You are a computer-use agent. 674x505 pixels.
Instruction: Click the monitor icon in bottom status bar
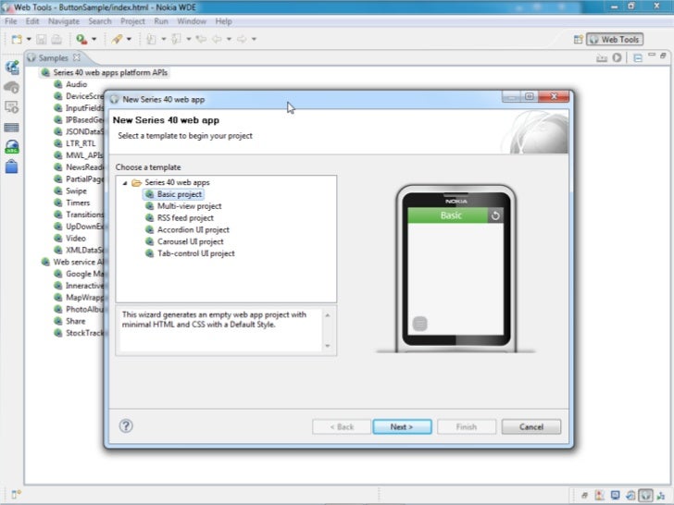[615, 496]
